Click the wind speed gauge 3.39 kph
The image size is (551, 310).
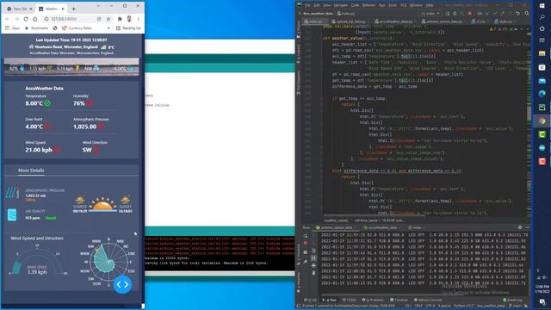[37, 262]
